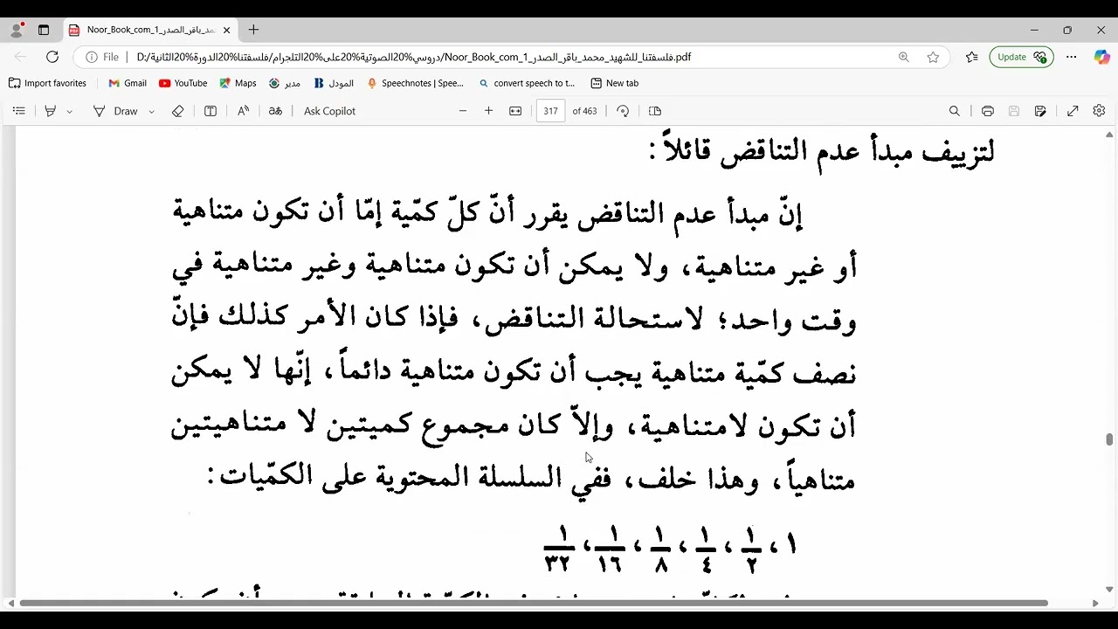Open Speechnotes bookmark
1118x629 pixels.
[x=416, y=83]
